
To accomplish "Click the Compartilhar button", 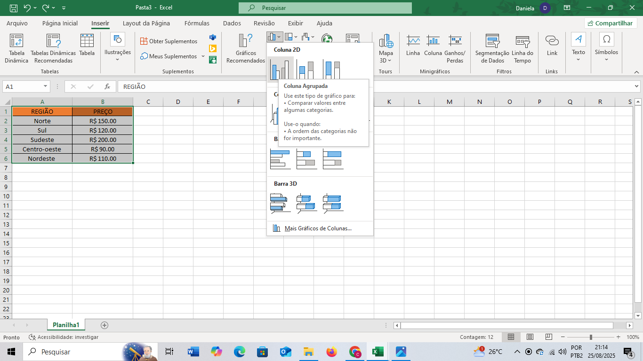I will (x=611, y=23).
